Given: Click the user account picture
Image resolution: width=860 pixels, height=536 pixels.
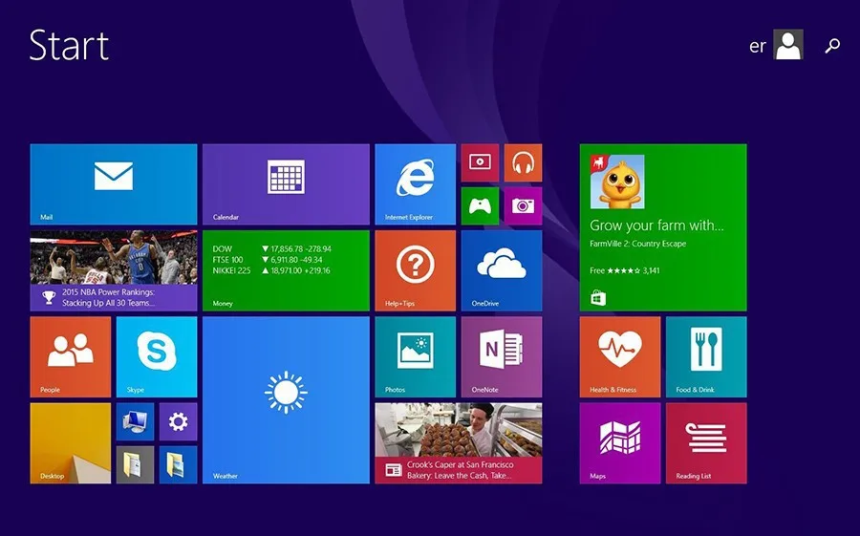Looking at the screenshot, I should pyautogui.click(x=788, y=45).
